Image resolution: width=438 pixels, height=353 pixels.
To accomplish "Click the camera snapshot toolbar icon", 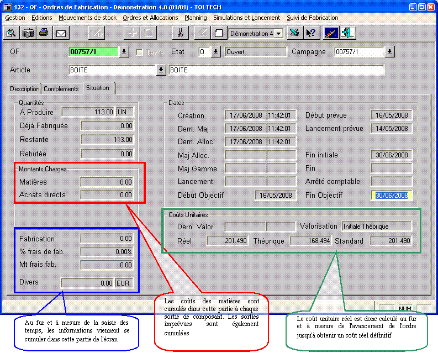I will [28, 33].
